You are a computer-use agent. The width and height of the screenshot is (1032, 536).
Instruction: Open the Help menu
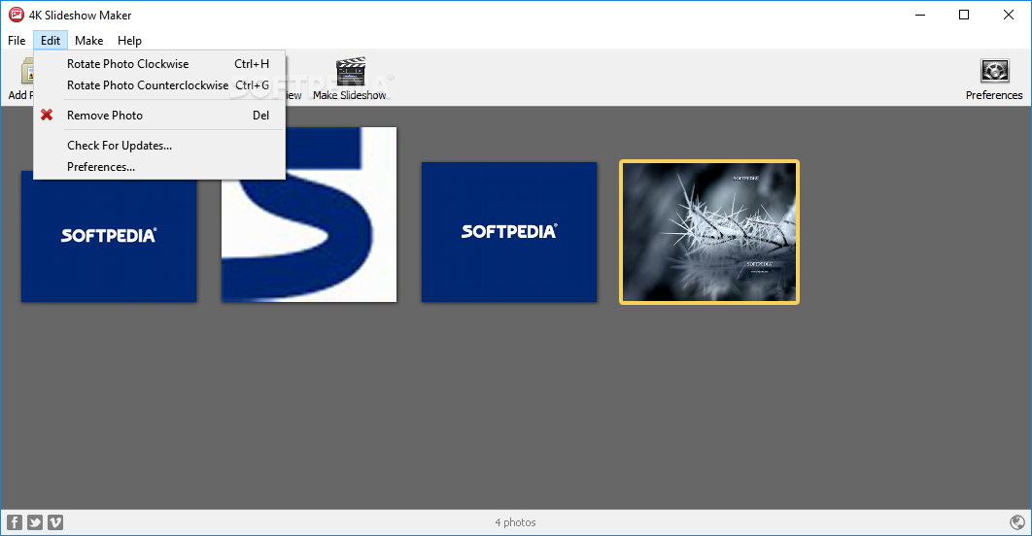129,40
